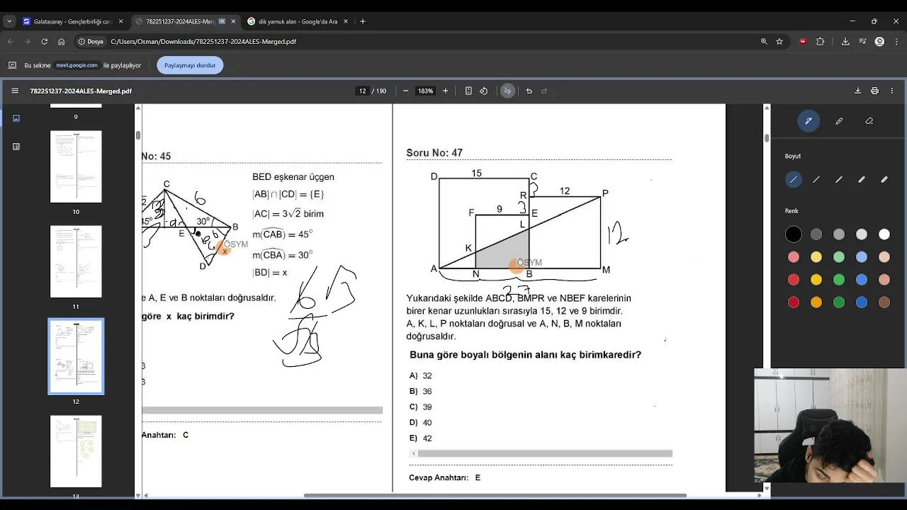The width and height of the screenshot is (907, 510).
Task: Select the pen drawing tool
Action: point(808,121)
